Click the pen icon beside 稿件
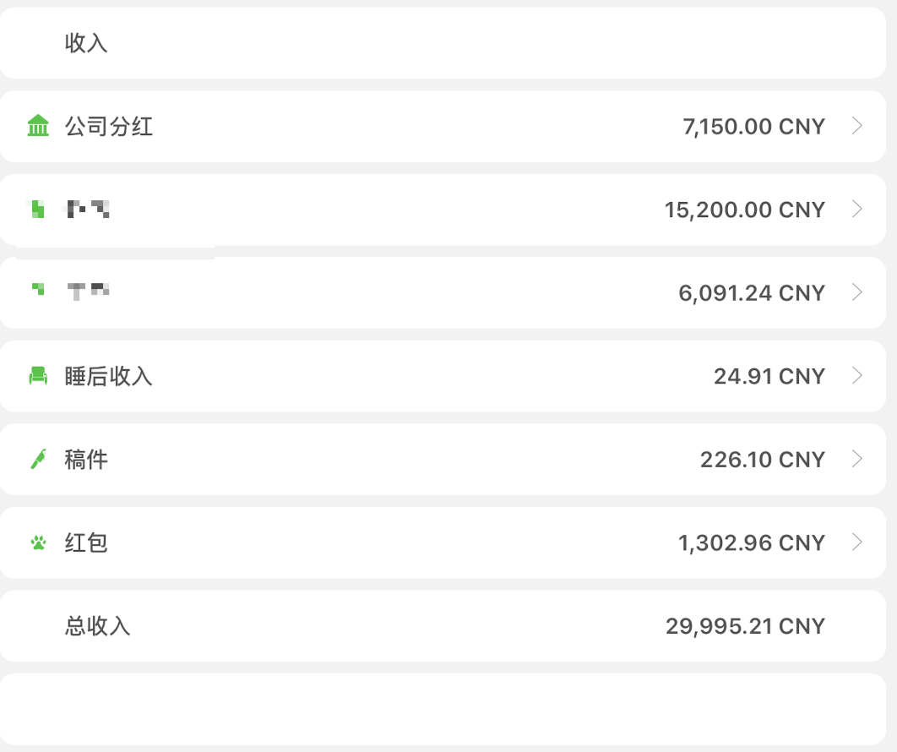The image size is (897, 752). pyautogui.click(x=38, y=460)
